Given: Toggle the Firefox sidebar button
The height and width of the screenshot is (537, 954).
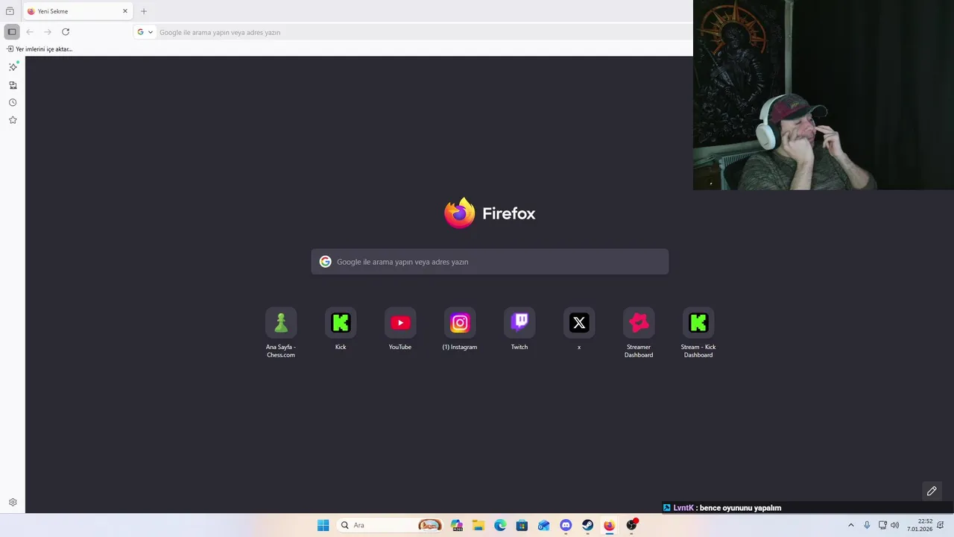Looking at the screenshot, I should 11,32.
